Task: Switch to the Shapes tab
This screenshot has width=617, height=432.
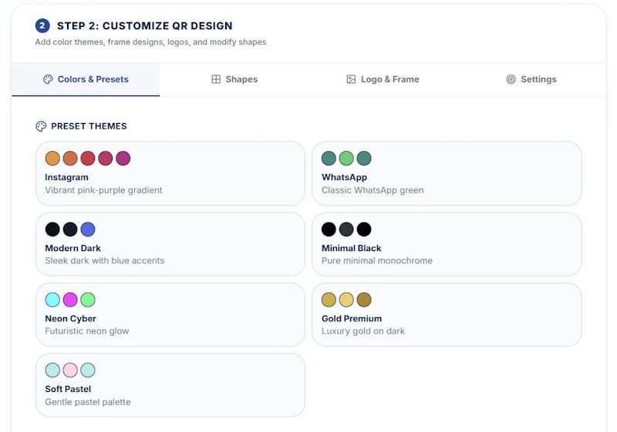Action: pos(234,79)
